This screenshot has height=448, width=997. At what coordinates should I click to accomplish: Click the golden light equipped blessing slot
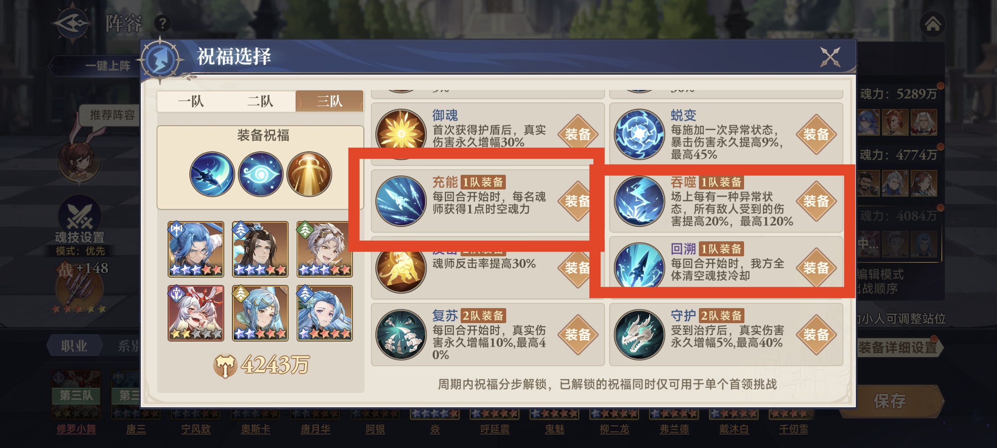click(309, 174)
